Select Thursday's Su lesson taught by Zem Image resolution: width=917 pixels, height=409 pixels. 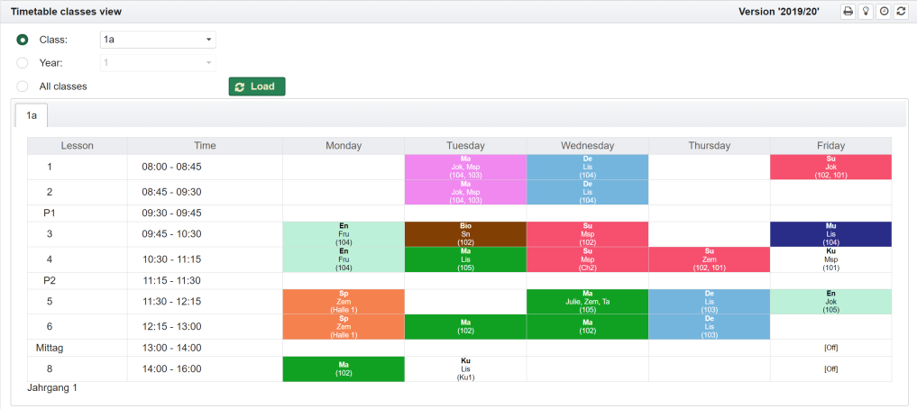[x=709, y=259]
